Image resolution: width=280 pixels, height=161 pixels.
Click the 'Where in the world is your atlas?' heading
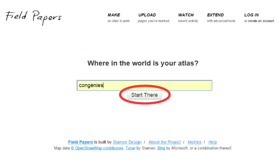click(143, 63)
